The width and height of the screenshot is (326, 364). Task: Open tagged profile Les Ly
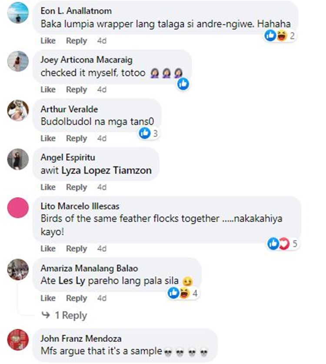71,281
